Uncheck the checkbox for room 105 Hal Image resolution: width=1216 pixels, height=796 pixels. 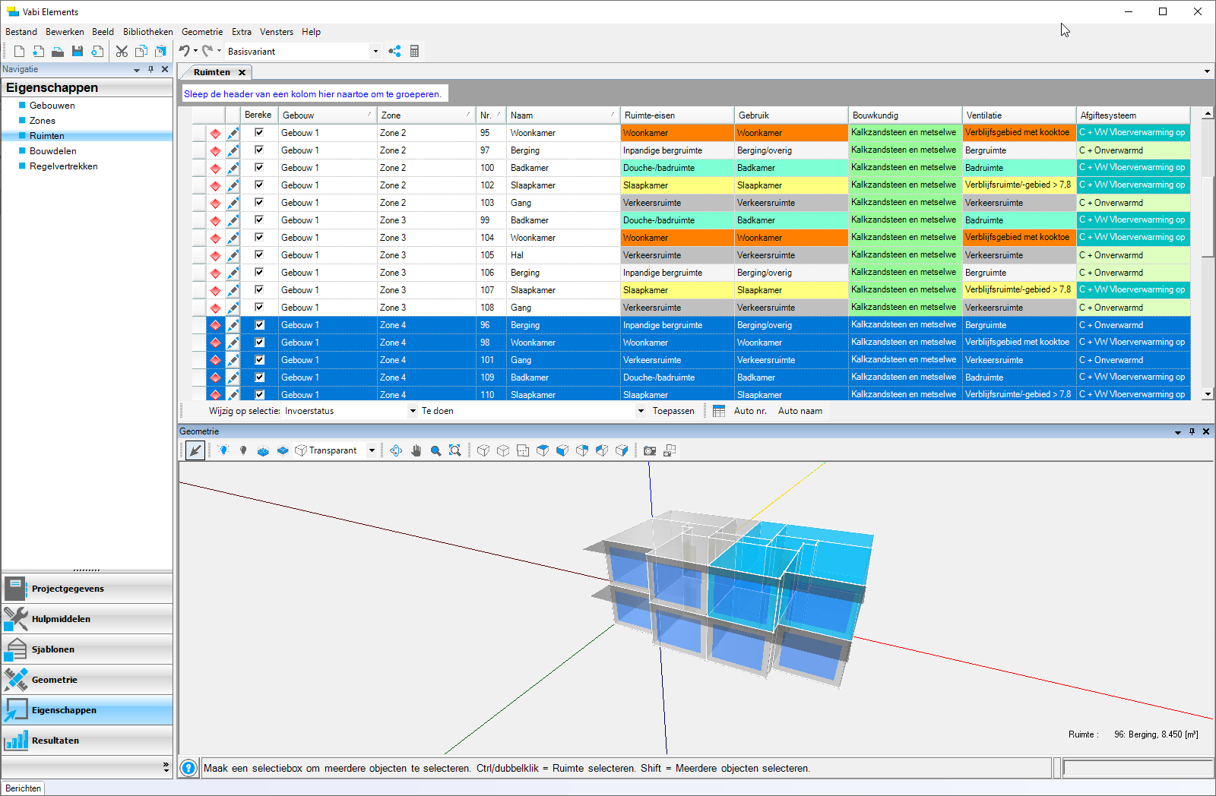point(259,255)
